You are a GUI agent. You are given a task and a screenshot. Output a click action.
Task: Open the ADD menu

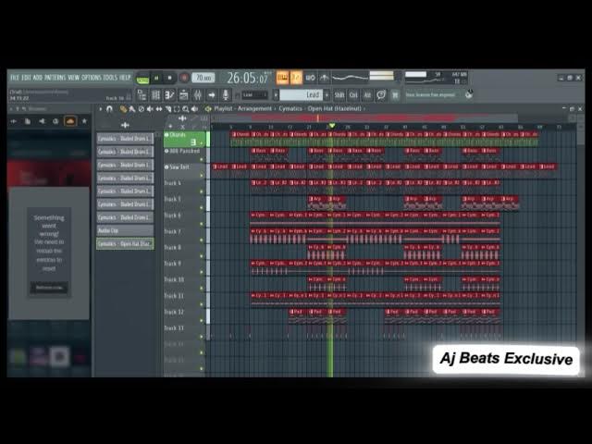coord(38,78)
